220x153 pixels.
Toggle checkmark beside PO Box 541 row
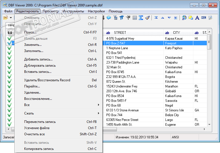point(9,53)
